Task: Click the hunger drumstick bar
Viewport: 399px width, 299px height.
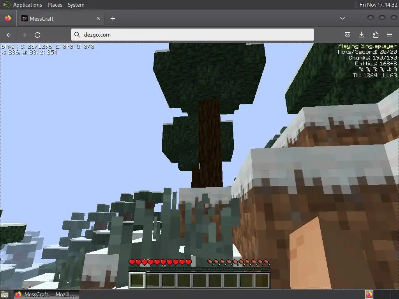Action: click(x=238, y=262)
